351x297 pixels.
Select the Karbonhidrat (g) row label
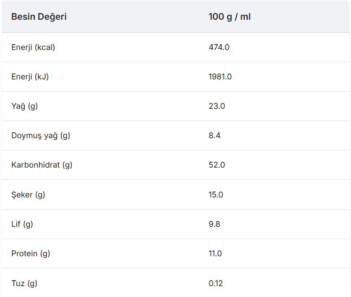(42, 165)
